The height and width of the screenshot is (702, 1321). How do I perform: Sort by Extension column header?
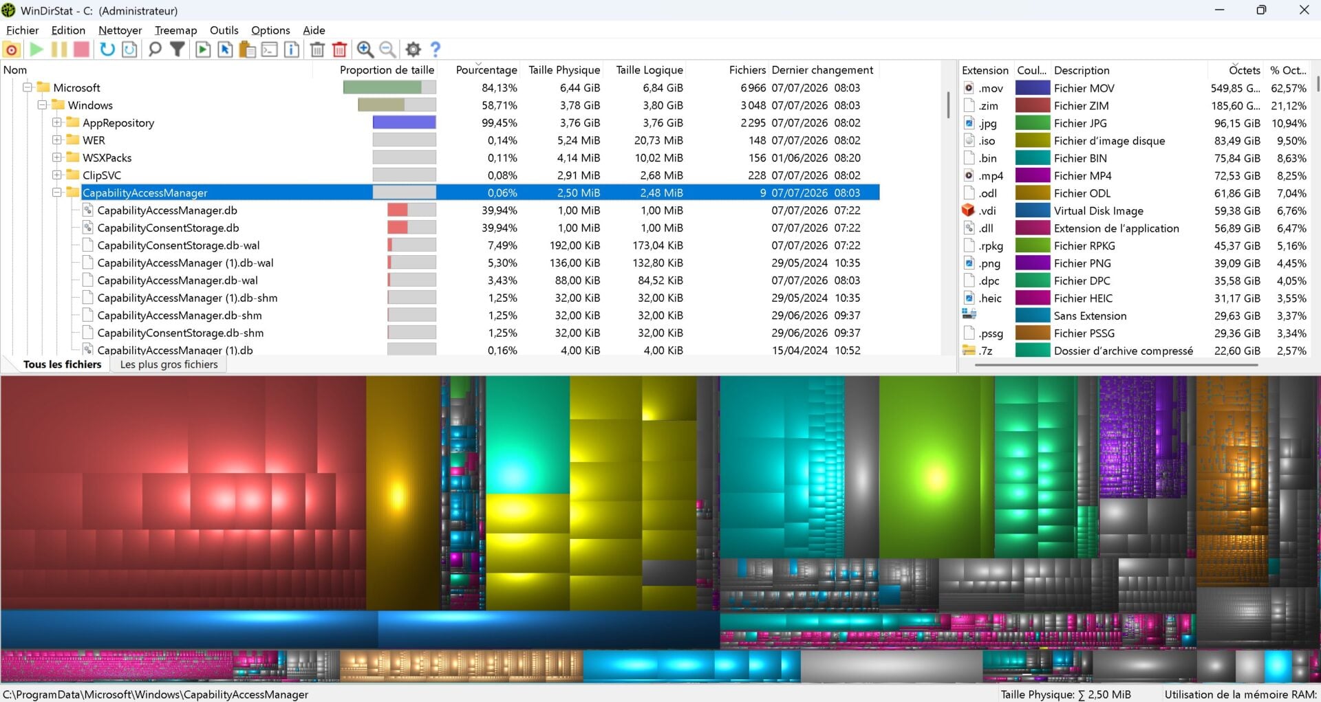click(985, 70)
